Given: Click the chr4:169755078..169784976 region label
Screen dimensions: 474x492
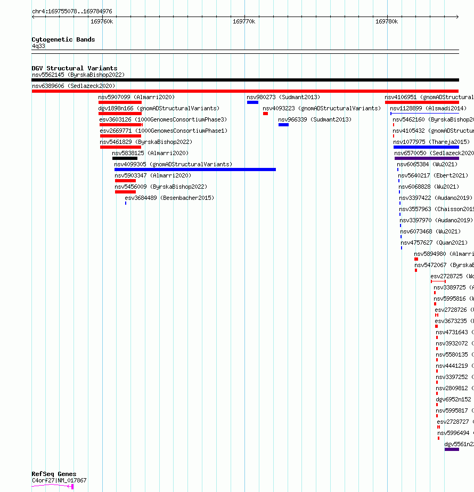Looking at the screenshot, I should click(x=72, y=11).
